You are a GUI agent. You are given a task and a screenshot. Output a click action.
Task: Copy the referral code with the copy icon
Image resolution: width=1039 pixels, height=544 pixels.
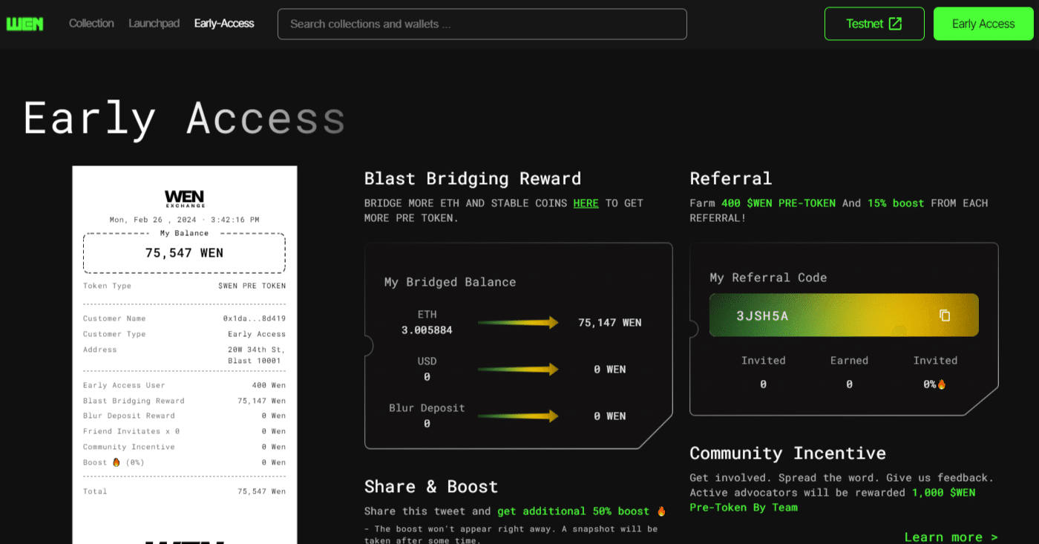[945, 315]
